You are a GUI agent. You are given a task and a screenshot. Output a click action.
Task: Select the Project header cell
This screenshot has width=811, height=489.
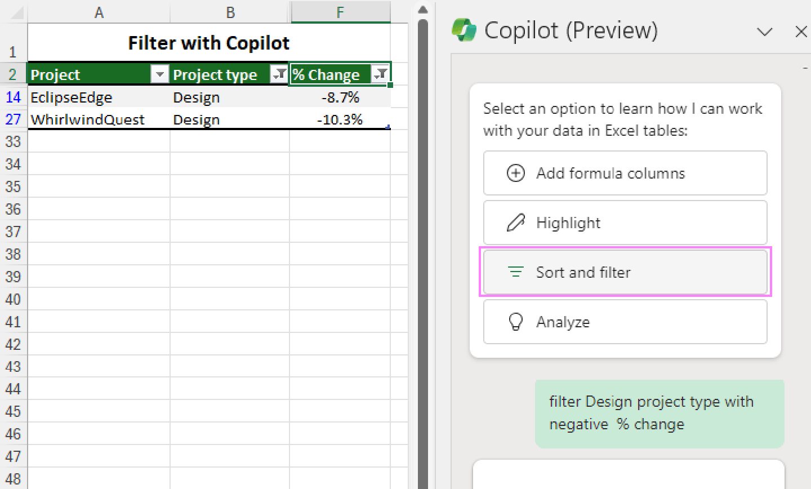(99, 74)
